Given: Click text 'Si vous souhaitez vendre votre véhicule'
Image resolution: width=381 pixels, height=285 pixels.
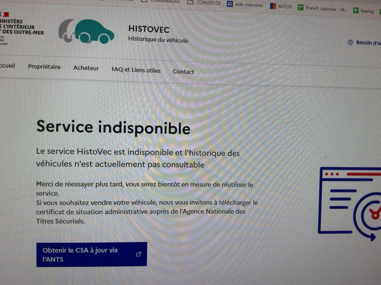Looking at the screenshot, I should [x=97, y=202].
